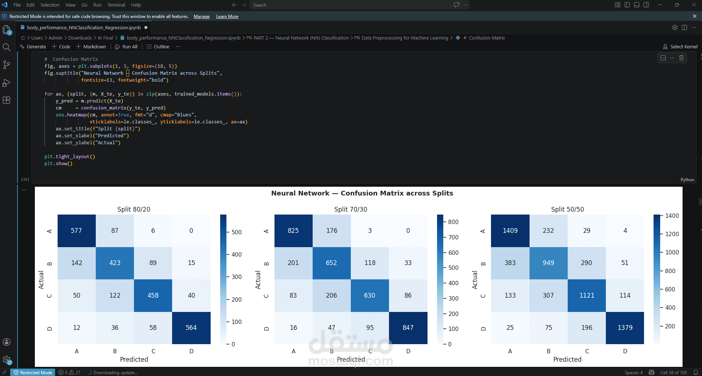This screenshot has width=702, height=376.
Task: Delete the Confusion Matrix cell
Action: coord(681,58)
